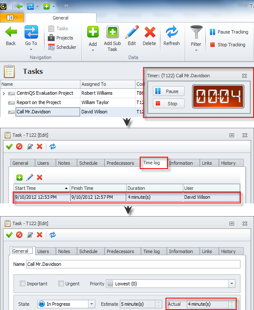Click small green back arrow in quick access bar
This screenshot has width=254, height=310.
click(x=19, y=6)
